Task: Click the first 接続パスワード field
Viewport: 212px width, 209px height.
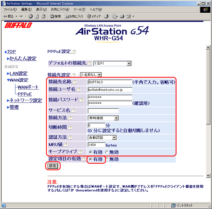Action: [110, 97]
